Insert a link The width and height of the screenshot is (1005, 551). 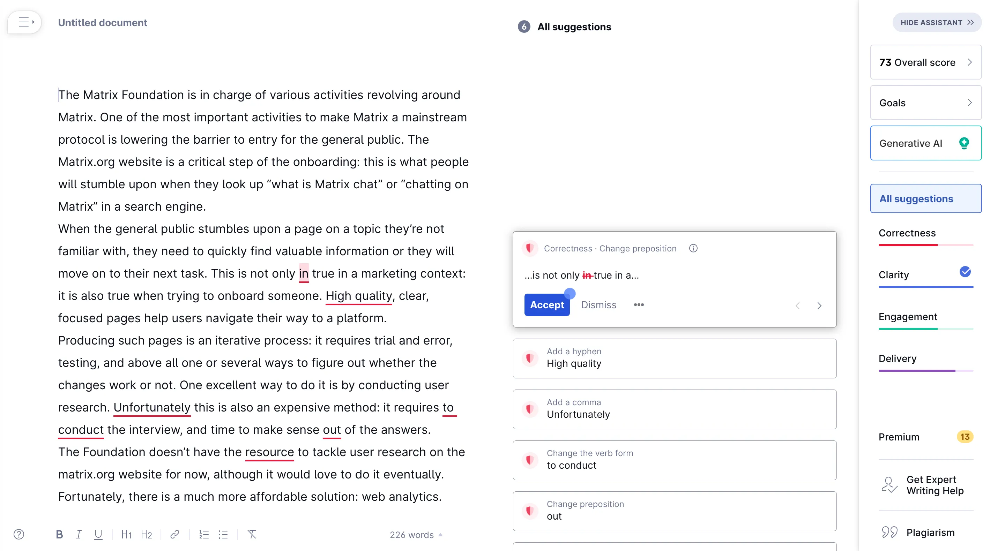(174, 534)
